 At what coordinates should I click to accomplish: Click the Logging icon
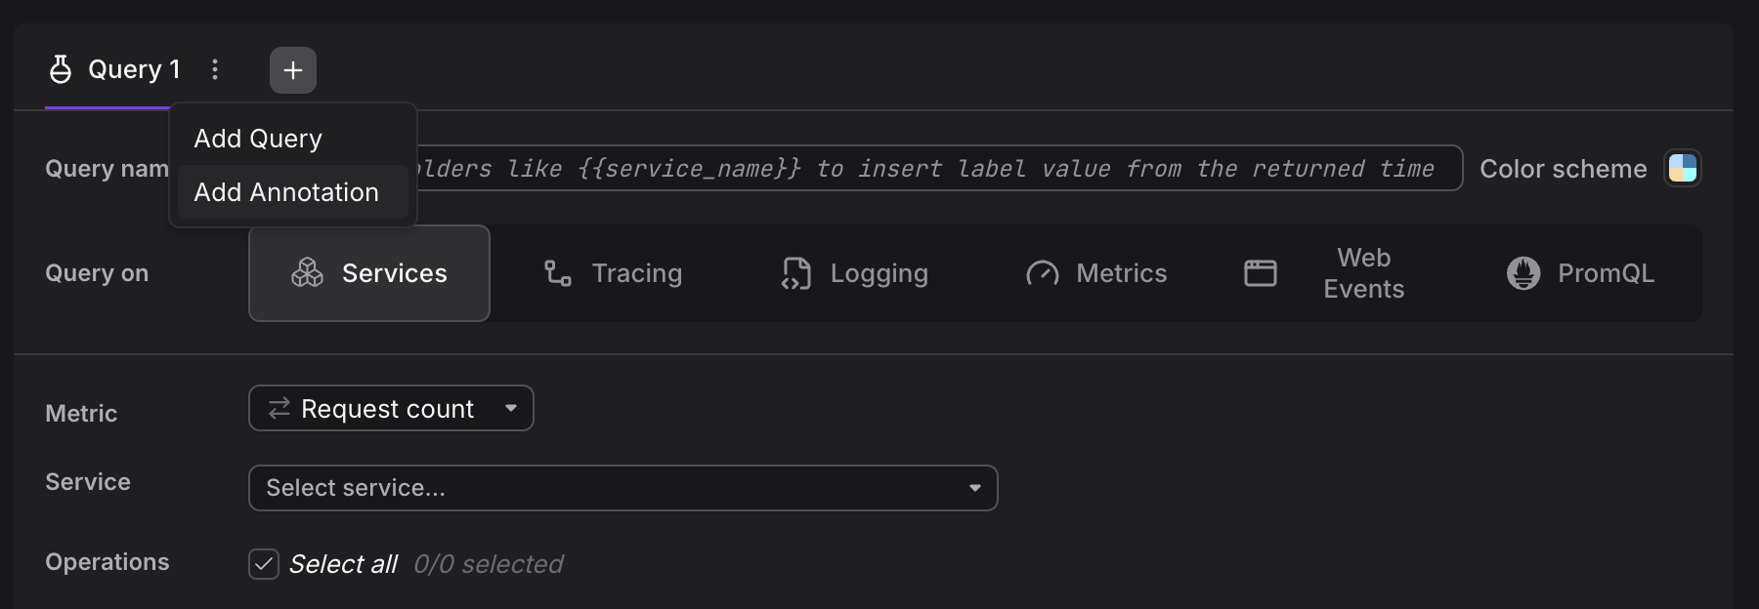[797, 273]
